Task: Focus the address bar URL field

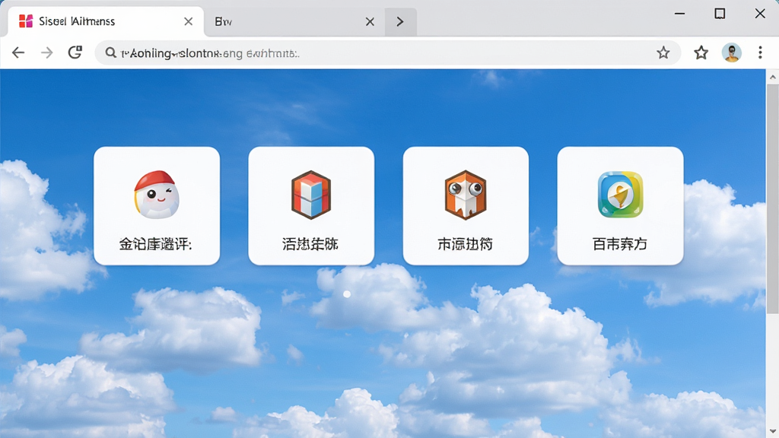Action: pos(387,52)
